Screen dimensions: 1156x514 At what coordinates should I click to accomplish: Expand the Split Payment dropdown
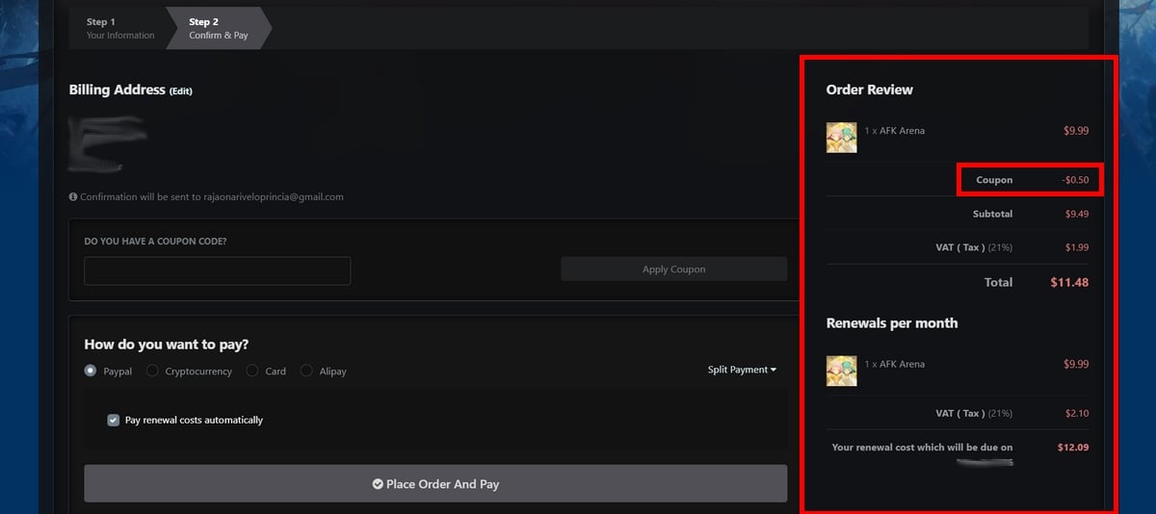pos(742,370)
